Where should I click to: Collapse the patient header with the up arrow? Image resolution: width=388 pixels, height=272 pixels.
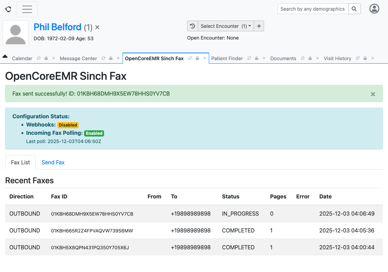pos(5,56)
